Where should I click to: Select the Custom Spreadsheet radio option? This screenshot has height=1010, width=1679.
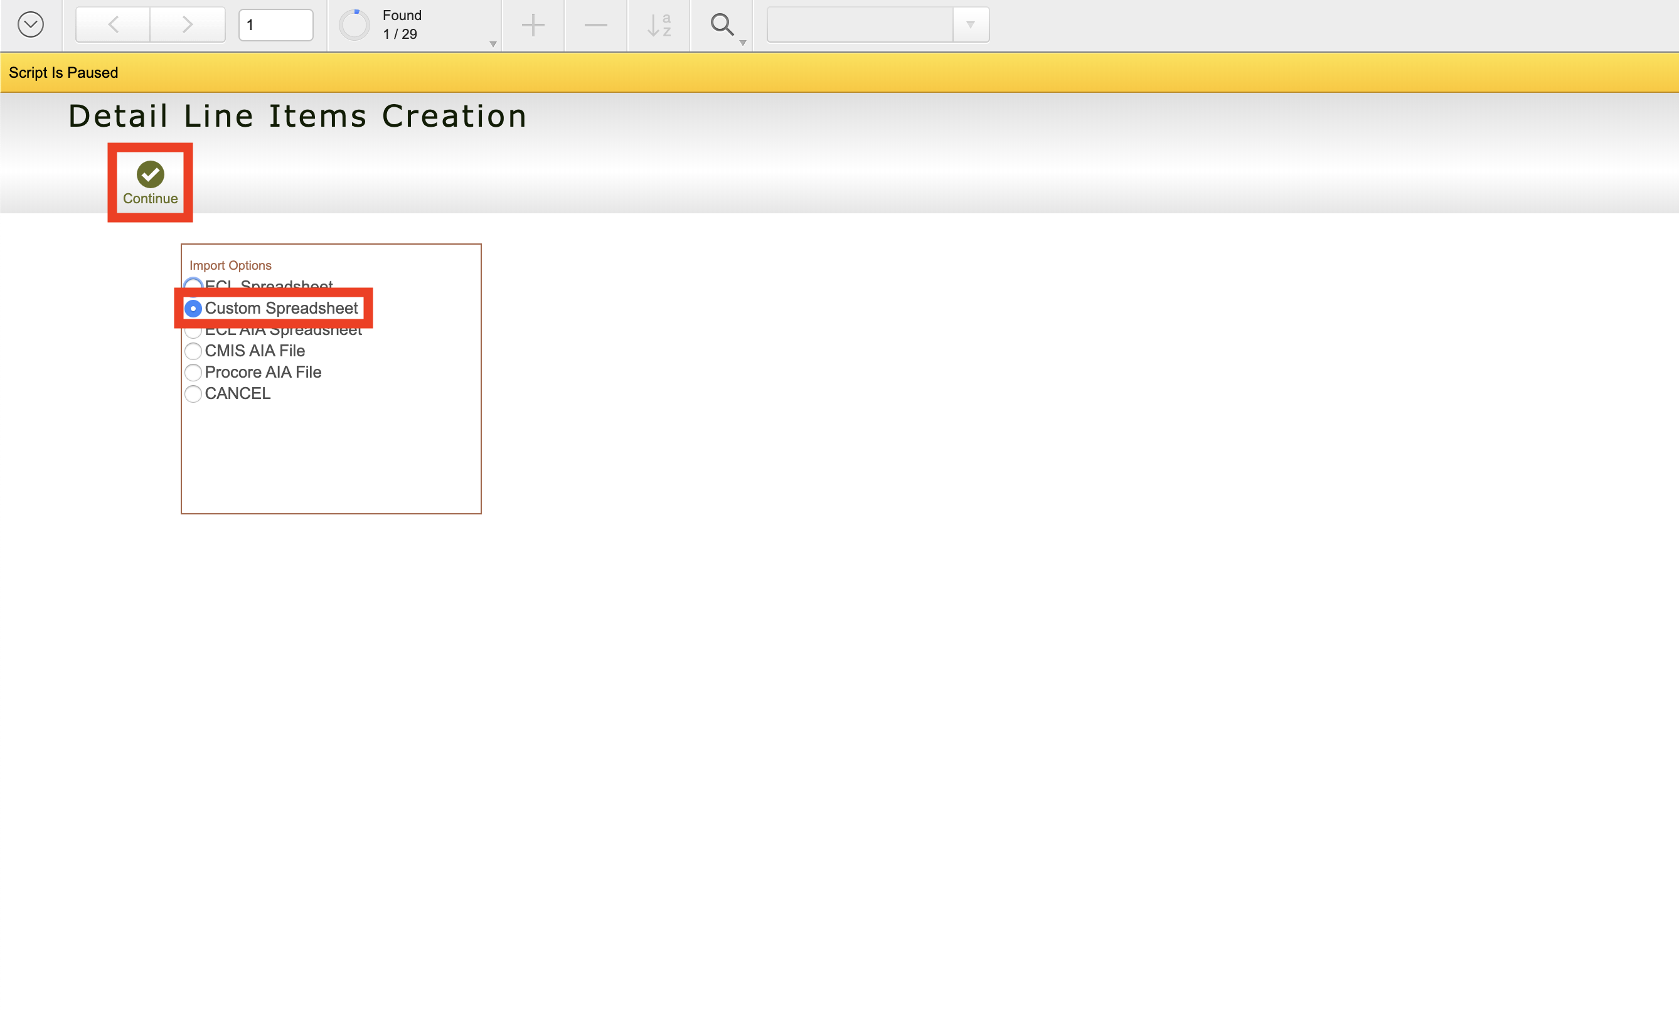193,308
